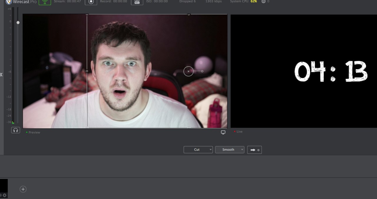Viewport: 377px width, 199px height.
Task: Expand collapsed left panel with double chevron
Action: tap(1, 74)
